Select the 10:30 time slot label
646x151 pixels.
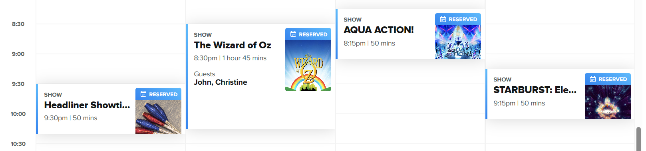[18, 144]
